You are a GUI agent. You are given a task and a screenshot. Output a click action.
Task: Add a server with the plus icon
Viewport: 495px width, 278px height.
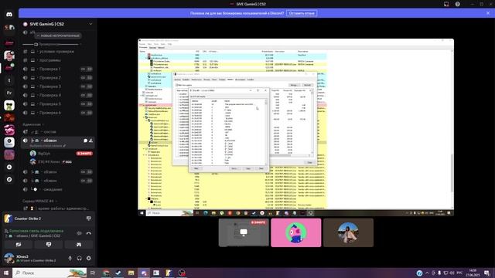point(9,167)
